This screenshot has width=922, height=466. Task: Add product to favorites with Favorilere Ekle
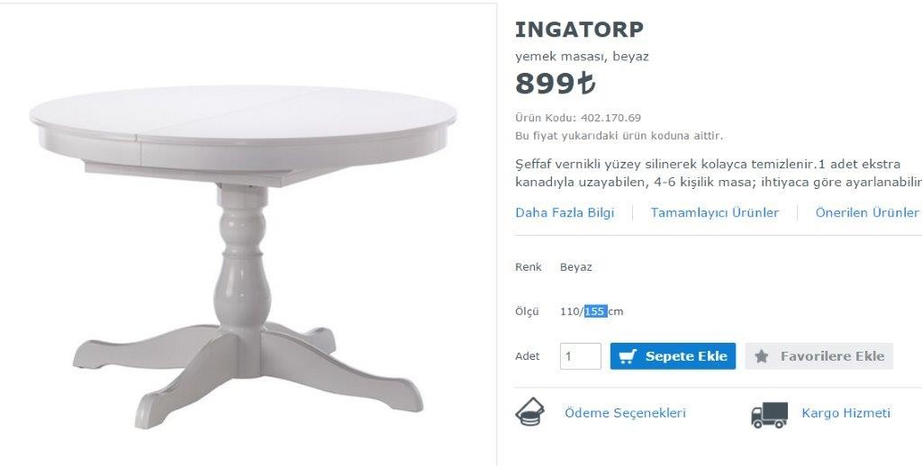coord(819,356)
